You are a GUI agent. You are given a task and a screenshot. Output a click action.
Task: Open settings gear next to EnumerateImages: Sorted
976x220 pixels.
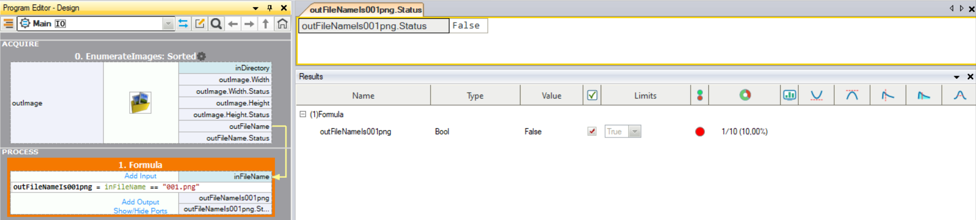pos(202,56)
